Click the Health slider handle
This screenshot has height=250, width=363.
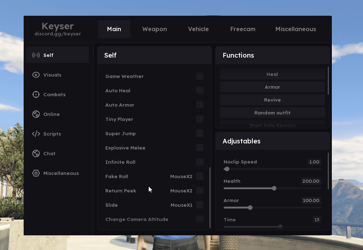(274, 188)
